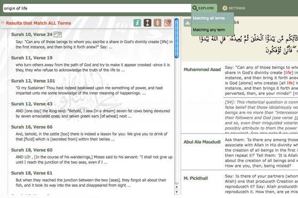
Task: Click snippet beginning "AND LO! , [In the course"
Action: point(94,159)
